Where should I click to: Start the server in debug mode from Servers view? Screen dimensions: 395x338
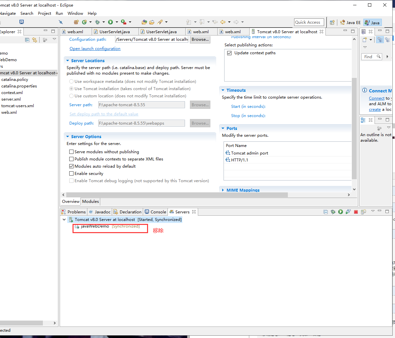[x=333, y=212]
